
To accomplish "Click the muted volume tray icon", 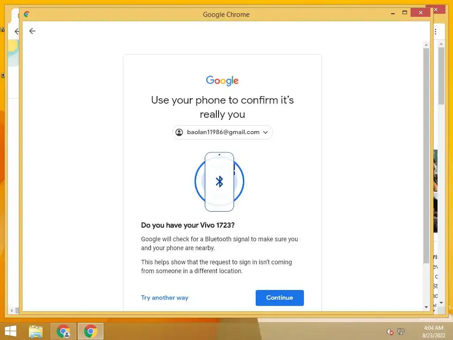I will coord(390,331).
